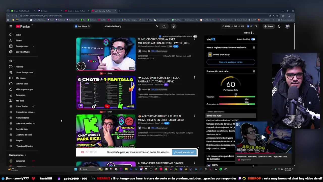Click the Crear button

click(x=268, y=26)
